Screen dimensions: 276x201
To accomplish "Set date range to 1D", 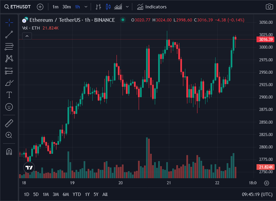I will point(27,194).
